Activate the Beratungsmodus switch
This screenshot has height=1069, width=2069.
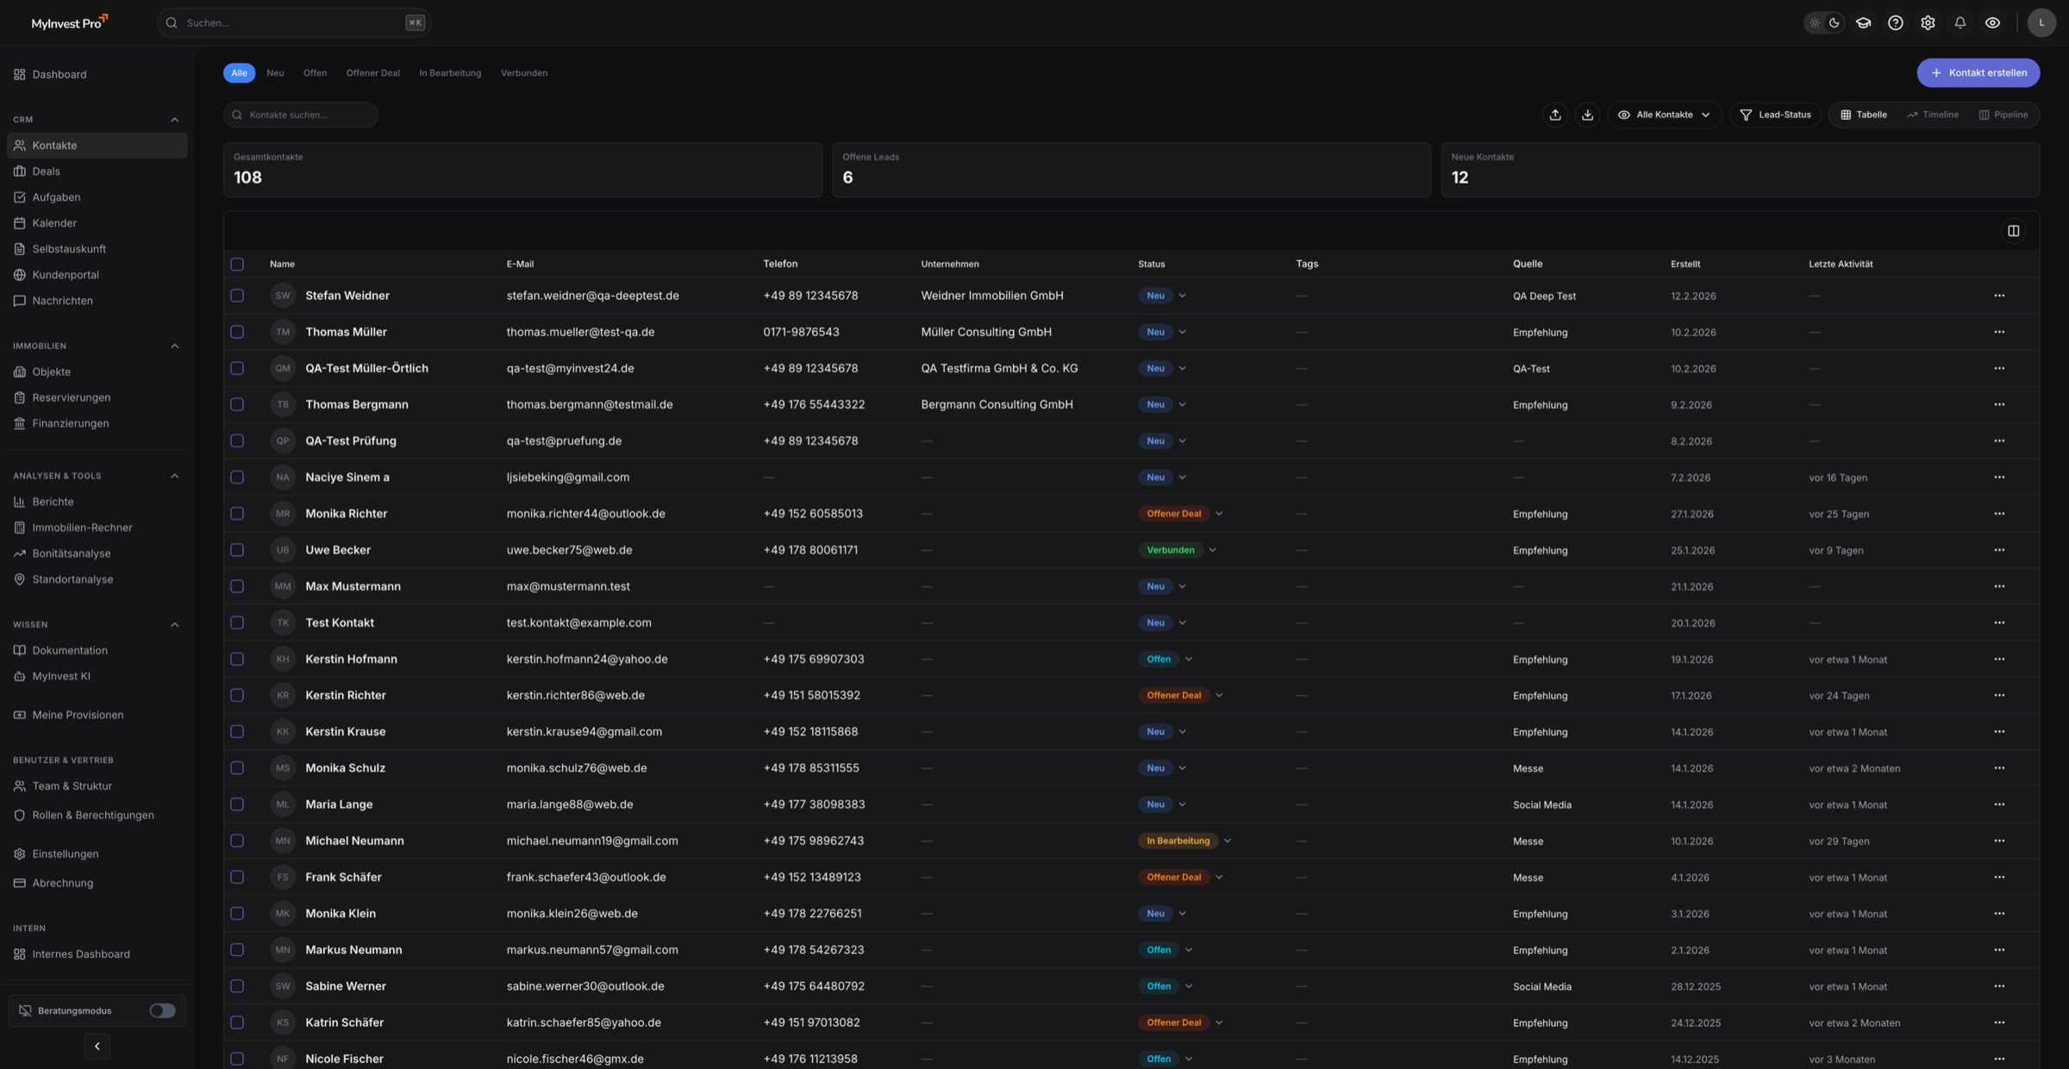pos(162,1010)
